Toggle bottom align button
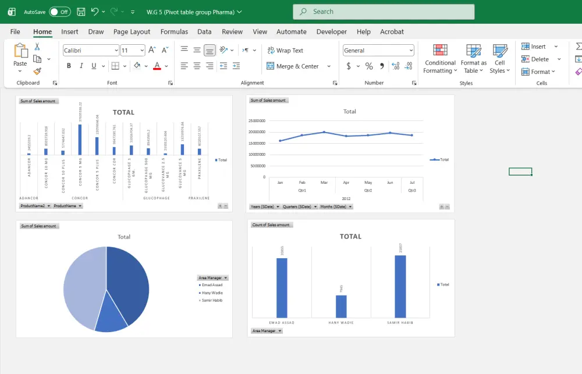Image resolution: width=582 pixels, height=374 pixels. (210, 49)
